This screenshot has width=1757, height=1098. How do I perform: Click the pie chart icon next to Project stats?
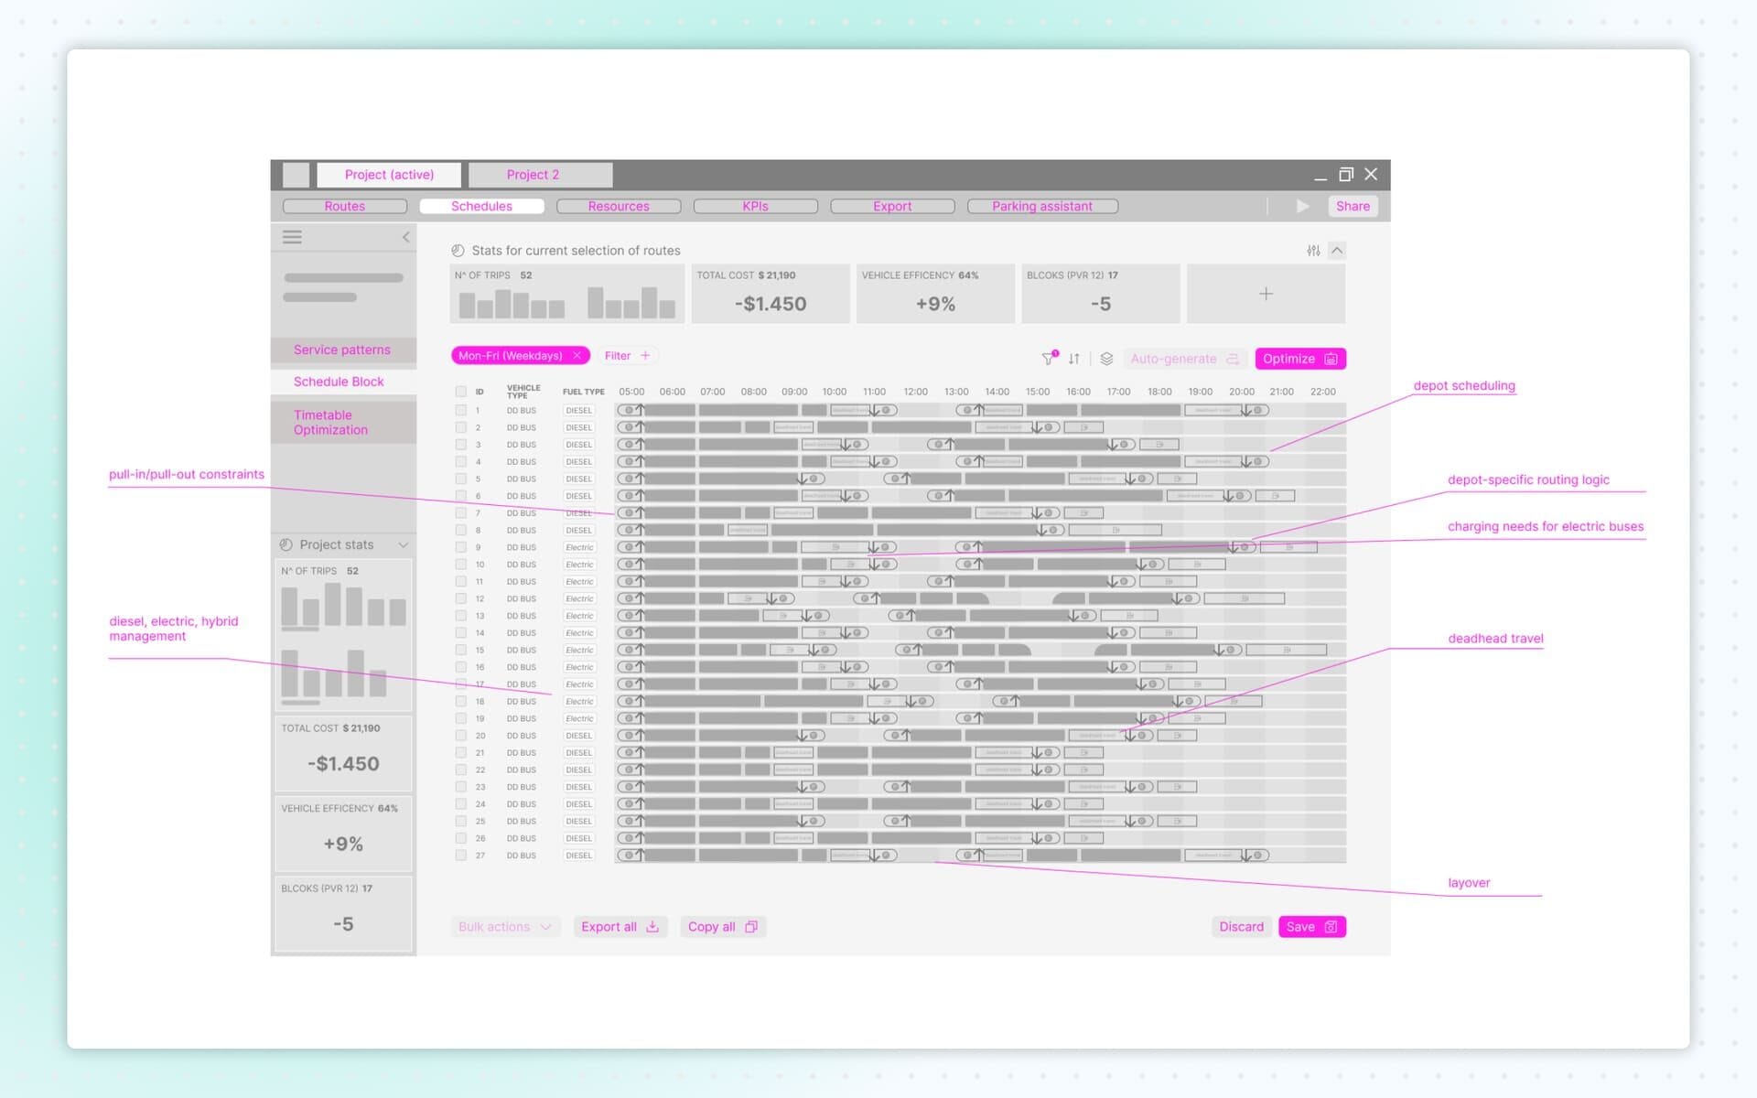286,544
